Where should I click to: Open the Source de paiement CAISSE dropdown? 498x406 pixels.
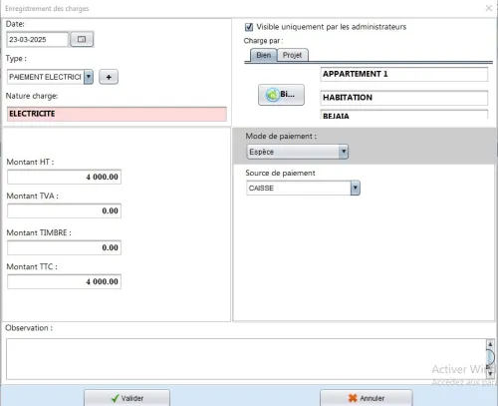tap(303, 188)
